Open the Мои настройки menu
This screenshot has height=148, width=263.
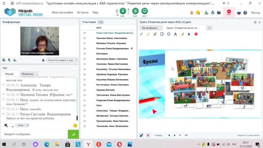(62, 12)
